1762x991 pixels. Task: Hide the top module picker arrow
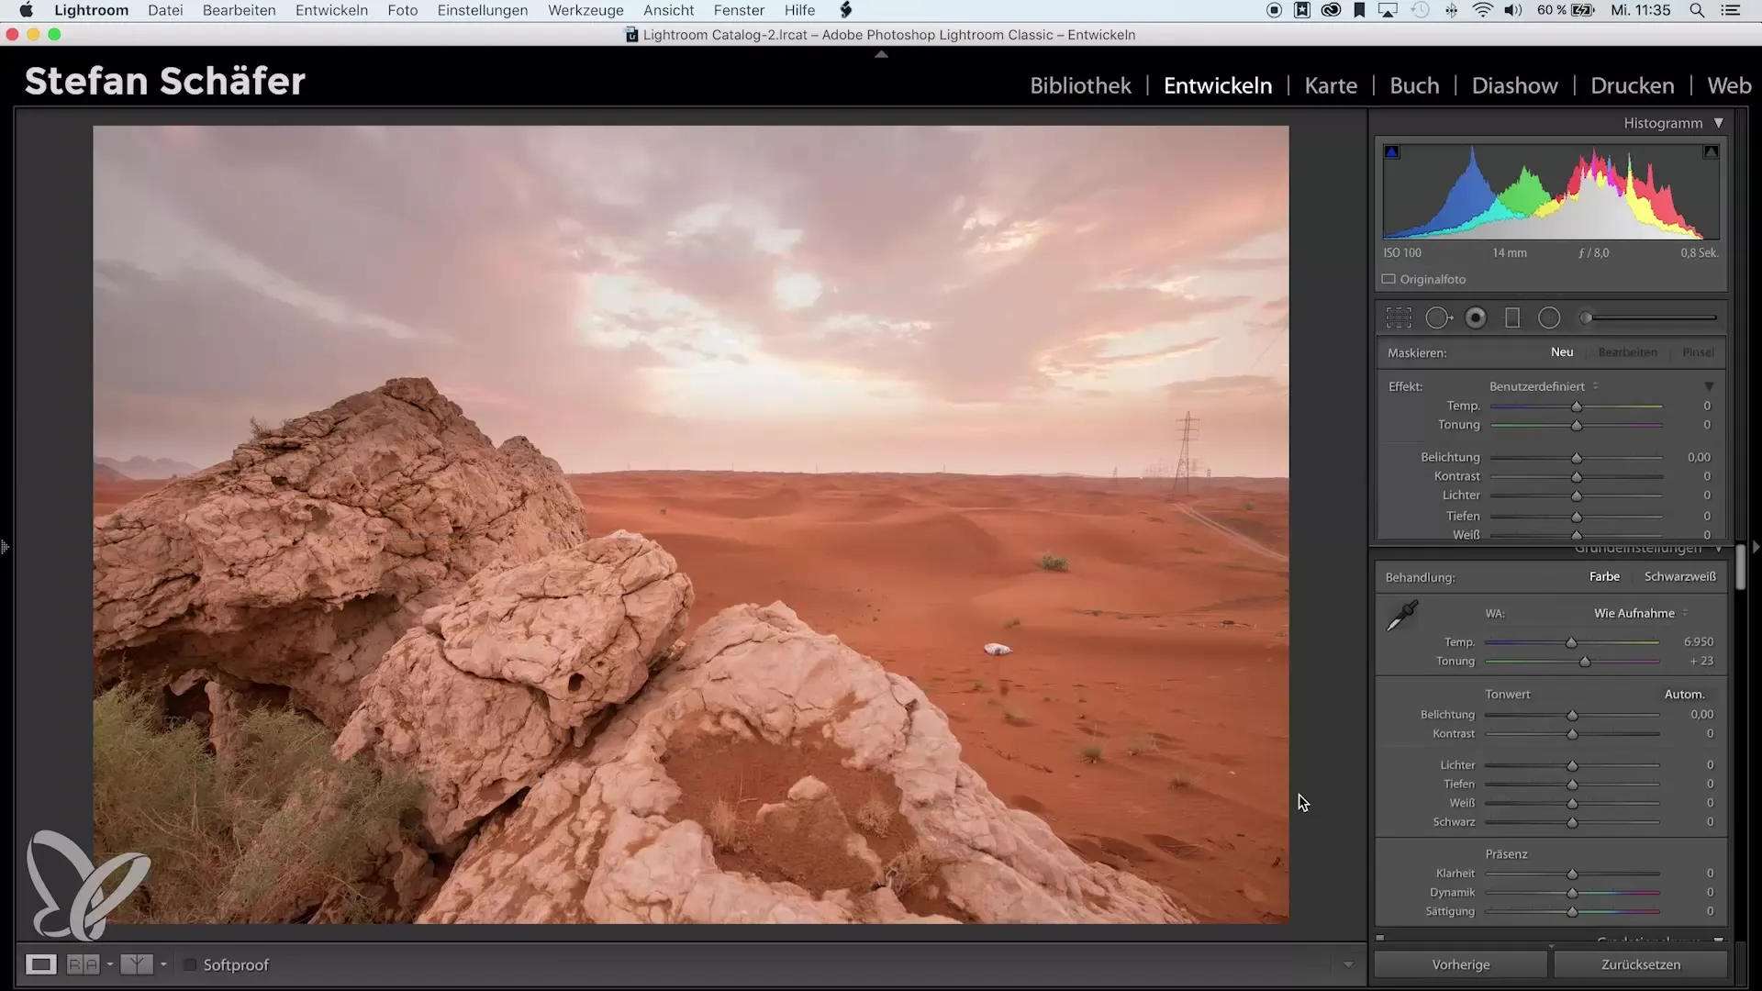[x=881, y=55]
